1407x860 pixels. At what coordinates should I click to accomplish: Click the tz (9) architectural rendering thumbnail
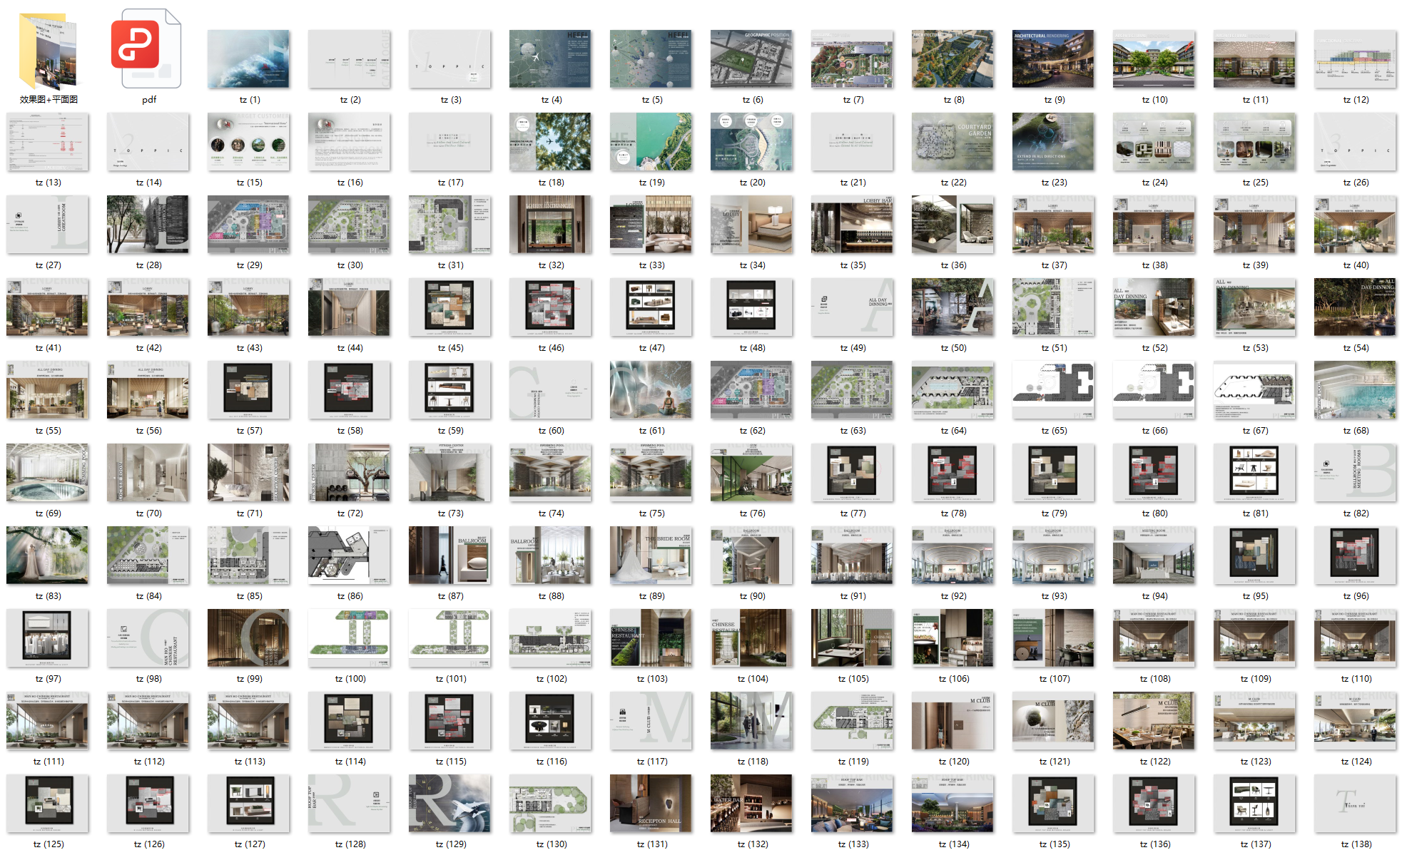tap(1053, 58)
